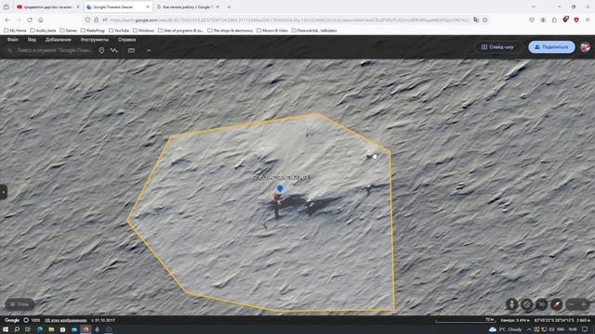Reload the current page
595x334 pixels.
point(30,19)
